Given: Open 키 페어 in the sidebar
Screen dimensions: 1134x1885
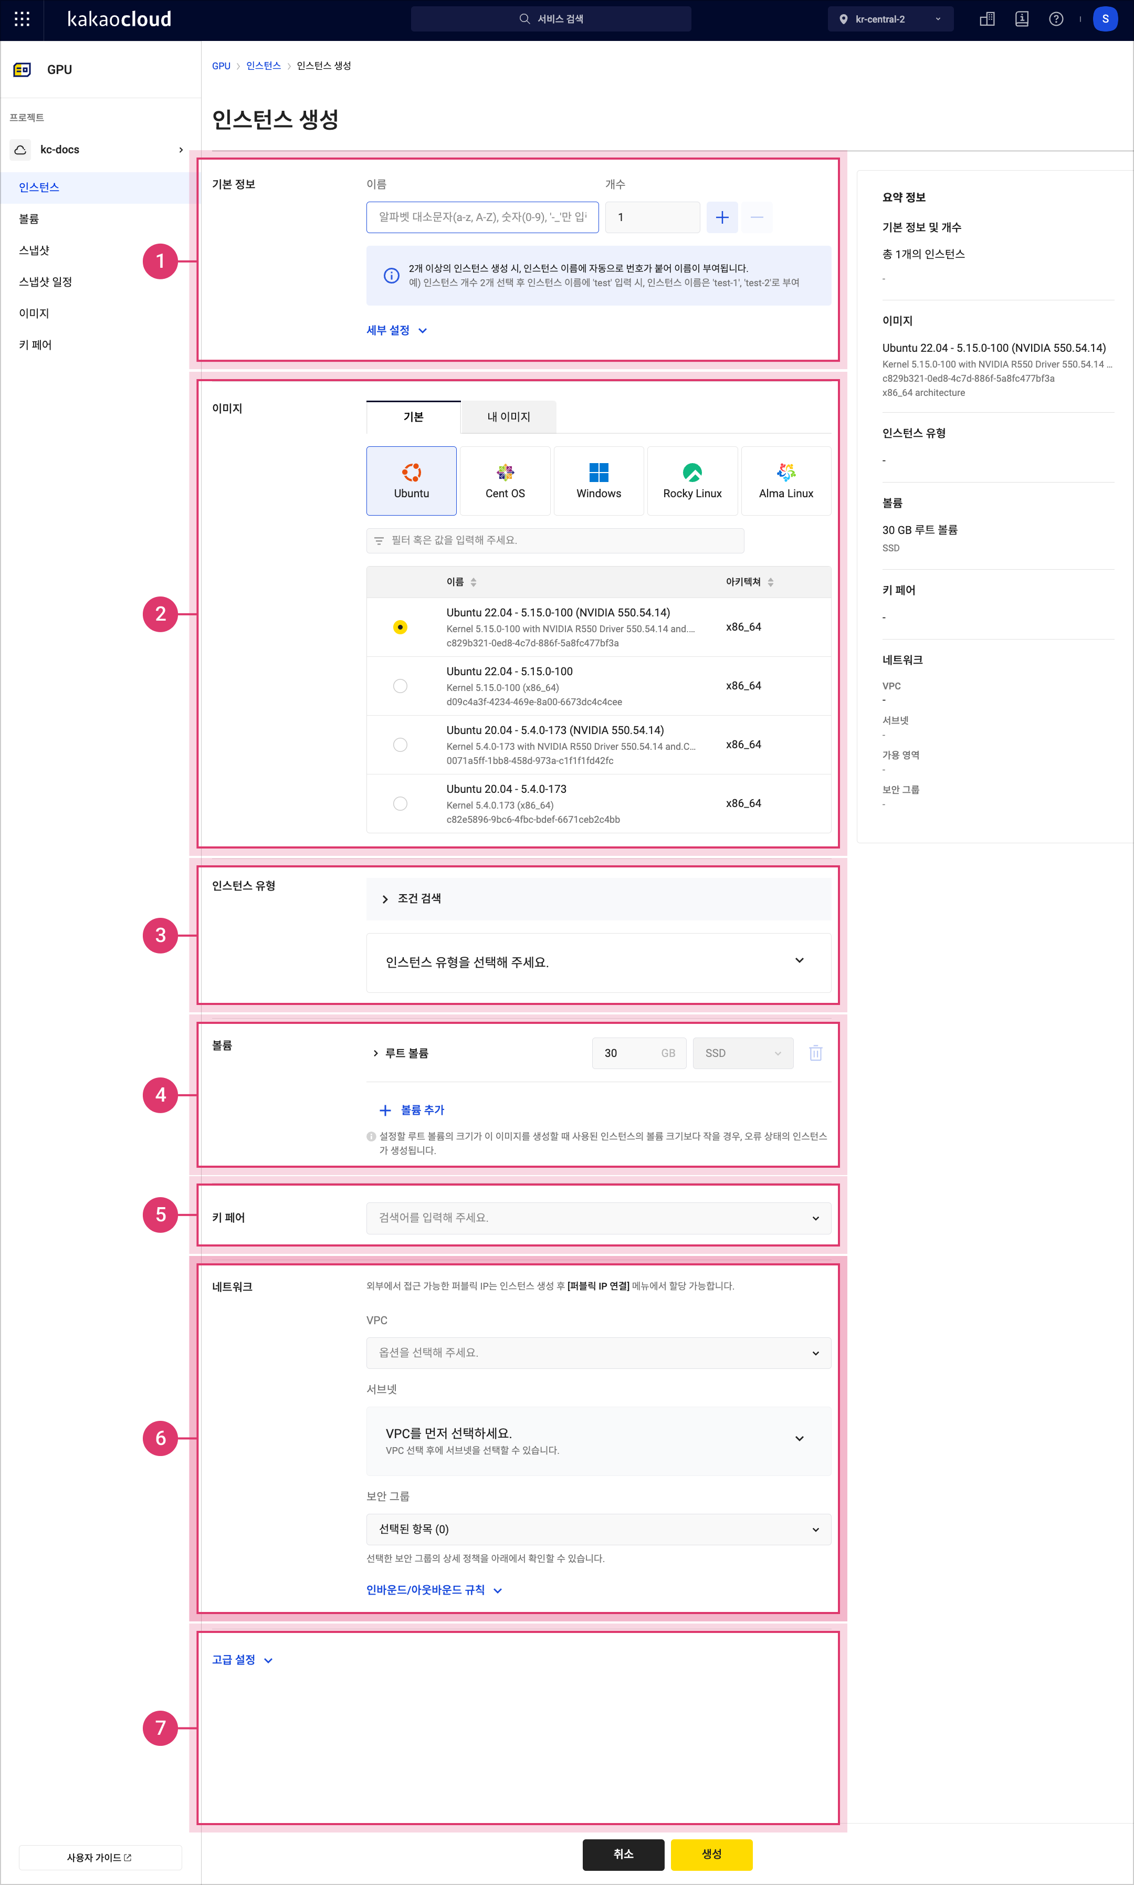Looking at the screenshot, I should pos(99,344).
